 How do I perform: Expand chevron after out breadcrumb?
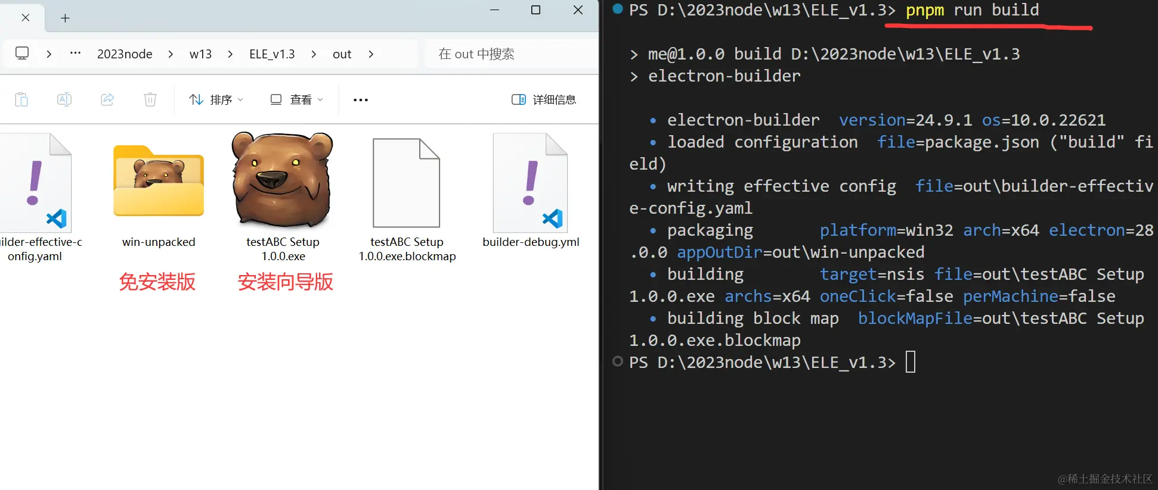[x=371, y=54]
